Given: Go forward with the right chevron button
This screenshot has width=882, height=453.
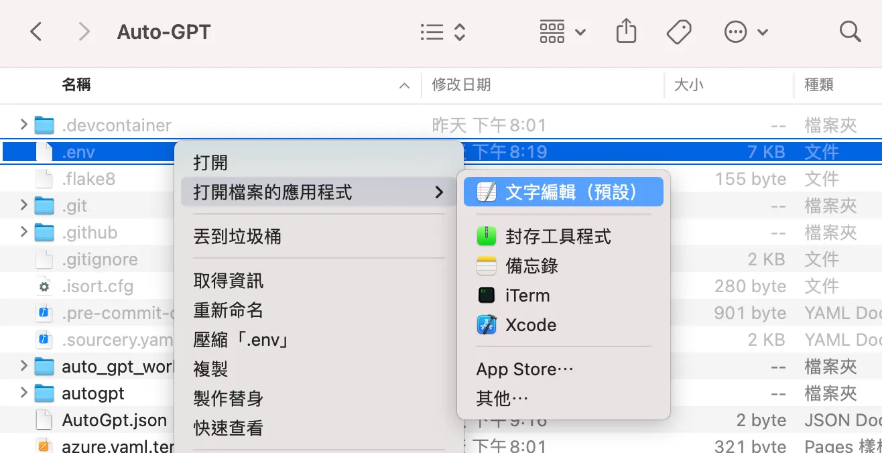Looking at the screenshot, I should tap(84, 31).
